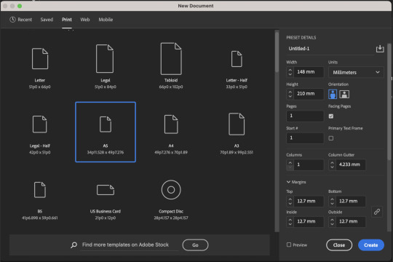Screen dimensions: 393x262
Task: Click the Inside margin 12.7 mm field
Action: (309, 222)
